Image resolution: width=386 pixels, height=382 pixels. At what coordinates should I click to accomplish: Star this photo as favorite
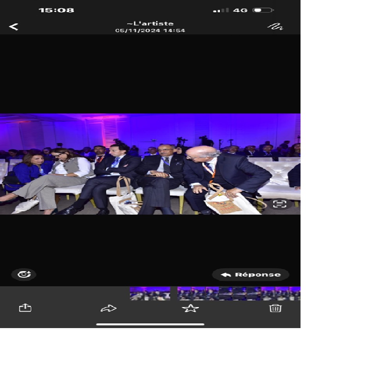[190, 309]
